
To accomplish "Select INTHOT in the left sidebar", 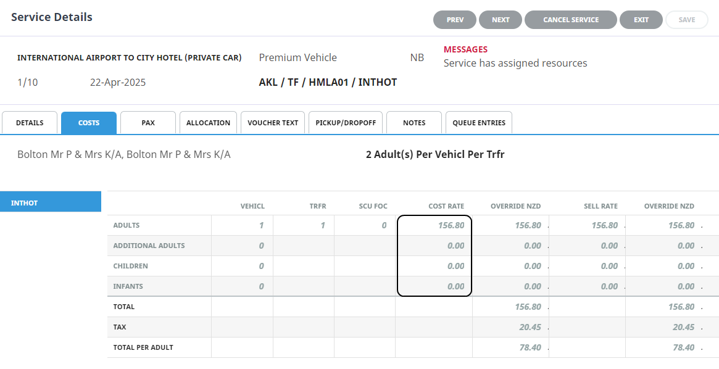I will coord(51,202).
